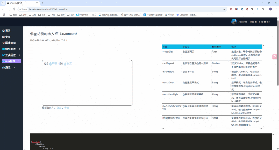This screenshot has height=150, width=279.
Task: Click the JYeontu username in header
Action: point(243,22)
